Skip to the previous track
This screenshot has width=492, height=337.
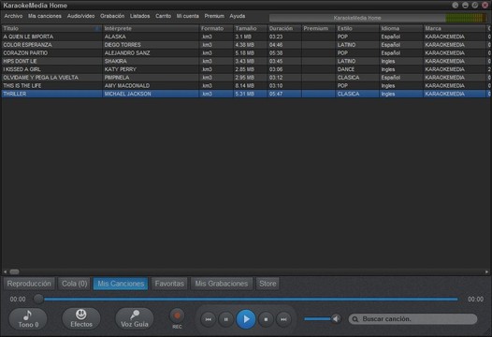[208, 319]
